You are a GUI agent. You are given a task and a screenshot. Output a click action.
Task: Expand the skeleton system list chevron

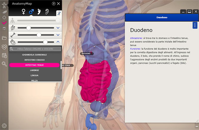(58, 35)
